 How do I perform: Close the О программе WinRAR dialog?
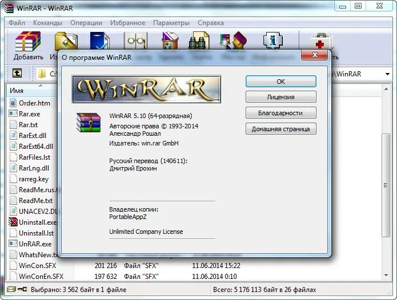tap(315, 55)
